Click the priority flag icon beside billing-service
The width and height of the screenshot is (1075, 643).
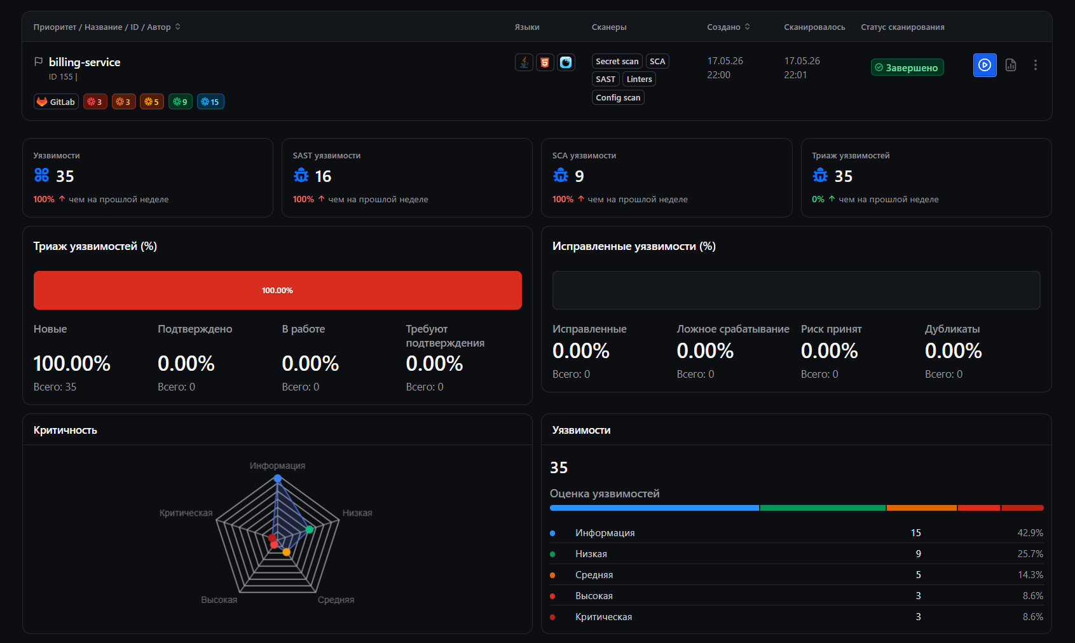pos(38,62)
